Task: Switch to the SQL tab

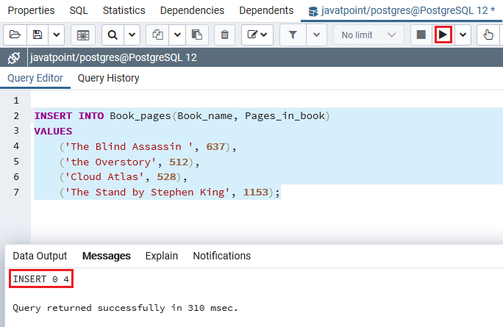Action: tap(79, 10)
